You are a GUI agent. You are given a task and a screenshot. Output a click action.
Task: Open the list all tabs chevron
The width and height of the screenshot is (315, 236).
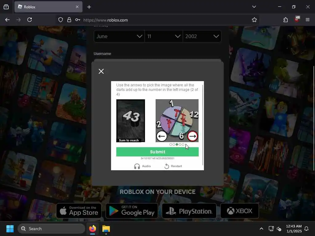[x=254, y=7]
